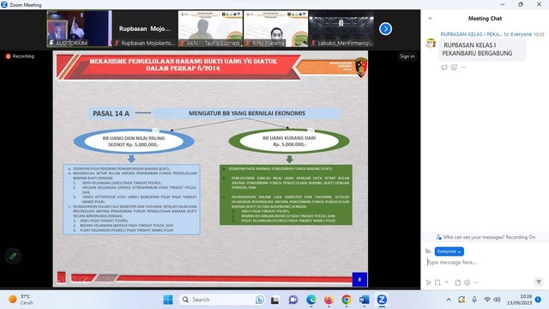Launch Microsoft Edge from taskbar
The image size is (549, 309).
[x=311, y=300]
